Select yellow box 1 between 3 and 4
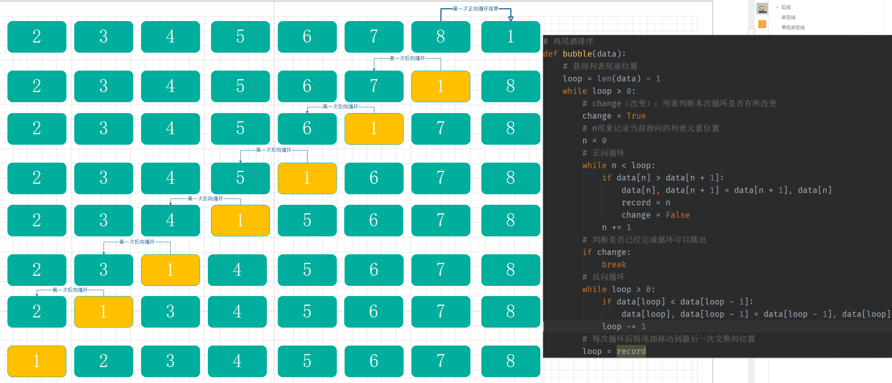The width and height of the screenshot is (892, 383). click(x=170, y=270)
